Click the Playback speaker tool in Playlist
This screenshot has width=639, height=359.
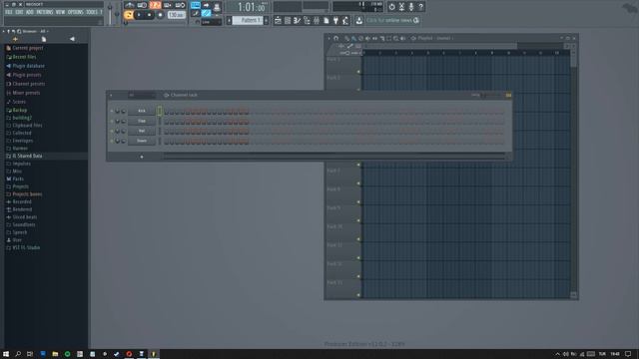click(x=402, y=38)
